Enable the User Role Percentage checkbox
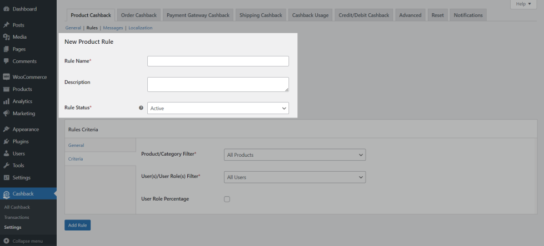 [227, 199]
